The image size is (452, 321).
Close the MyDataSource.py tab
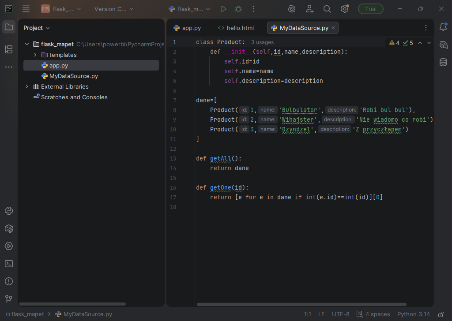pos(333,28)
